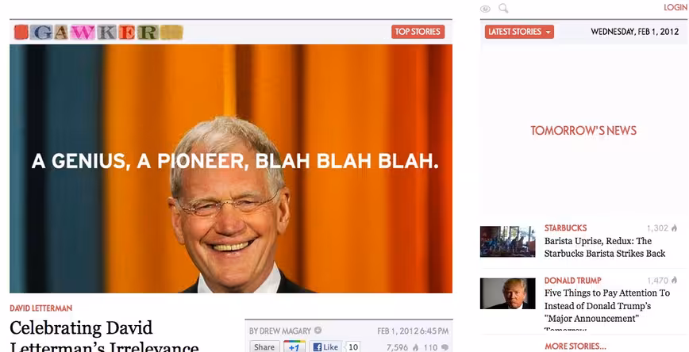Select the David Letterman tag

(40, 308)
